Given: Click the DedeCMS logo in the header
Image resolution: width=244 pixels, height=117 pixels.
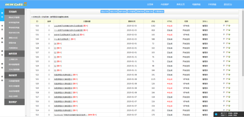Looking at the screenshot, I should coord(14,5).
